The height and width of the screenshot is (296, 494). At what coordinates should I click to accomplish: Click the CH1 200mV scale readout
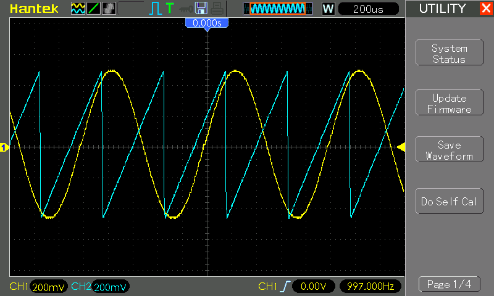pos(49,287)
